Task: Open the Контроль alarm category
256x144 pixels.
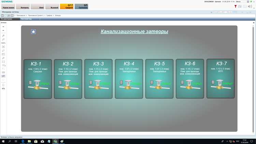Action: [23, 6]
